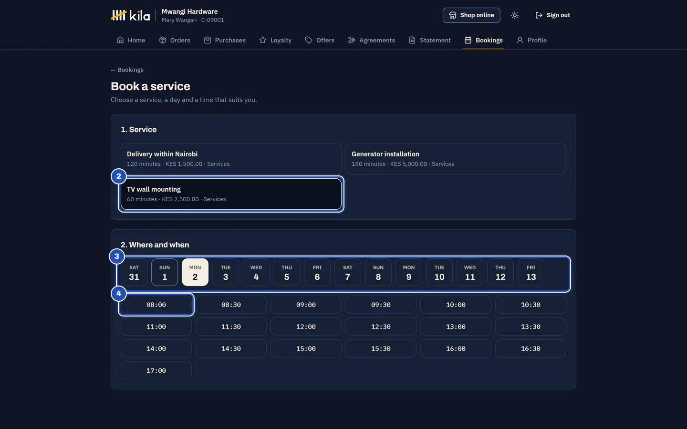The image size is (687, 429).
Task: Click the Statement document icon
Action: (412, 40)
